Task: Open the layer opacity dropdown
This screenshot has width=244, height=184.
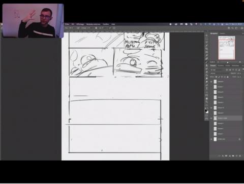Action: coord(239,73)
